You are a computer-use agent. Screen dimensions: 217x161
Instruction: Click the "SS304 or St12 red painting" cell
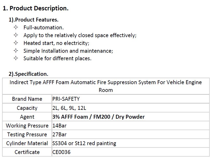click(84, 143)
